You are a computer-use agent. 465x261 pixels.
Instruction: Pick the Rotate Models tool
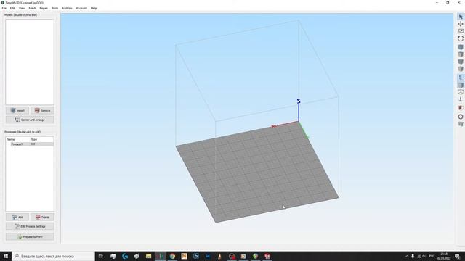coord(460,38)
